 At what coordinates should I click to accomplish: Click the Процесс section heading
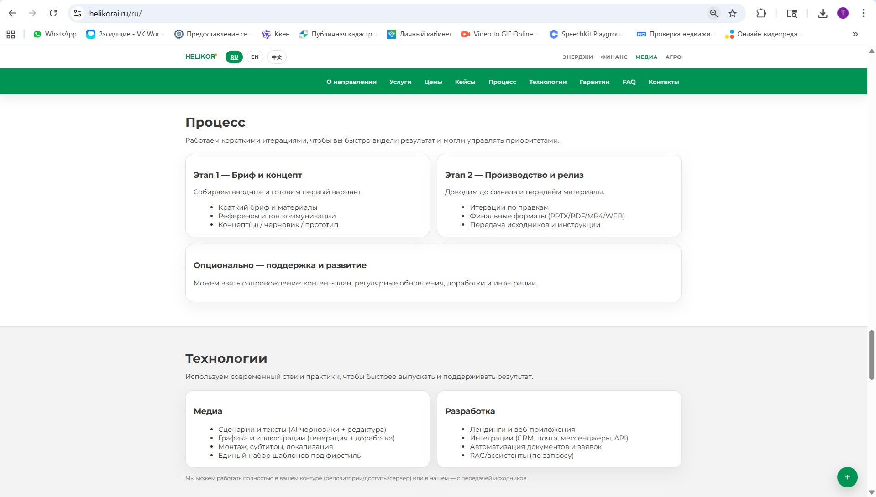[215, 122]
